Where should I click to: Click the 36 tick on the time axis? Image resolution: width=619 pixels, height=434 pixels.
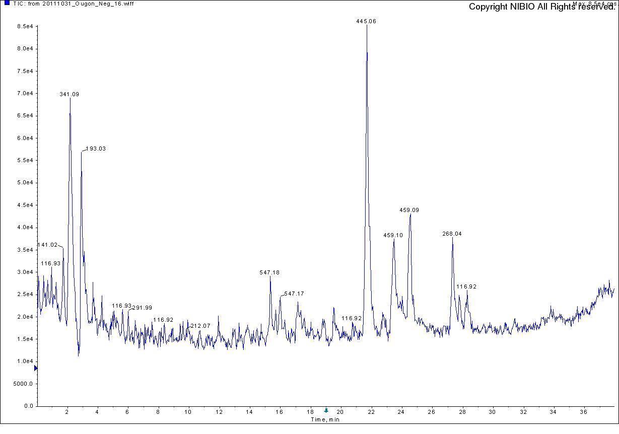pyautogui.click(x=583, y=412)
